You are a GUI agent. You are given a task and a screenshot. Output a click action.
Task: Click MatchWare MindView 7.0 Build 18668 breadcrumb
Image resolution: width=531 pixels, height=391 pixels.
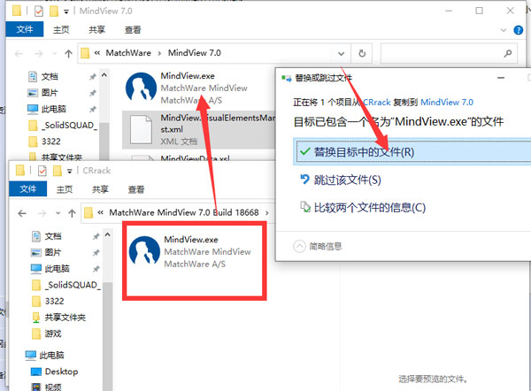click(184, 212)
